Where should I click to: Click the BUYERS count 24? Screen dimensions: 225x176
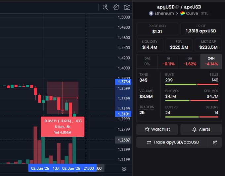click(x=168, y=113)
